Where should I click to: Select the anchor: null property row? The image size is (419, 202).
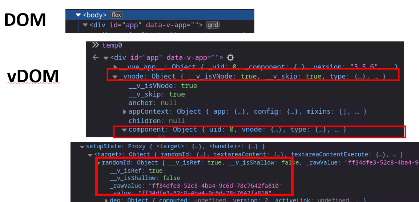coord(152,103)
